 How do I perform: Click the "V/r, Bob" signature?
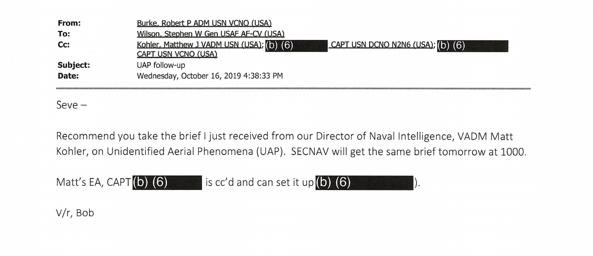coord(75,213)
